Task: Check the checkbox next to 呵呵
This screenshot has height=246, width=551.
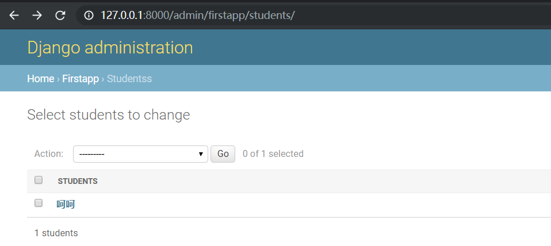Action: point(39,203)
